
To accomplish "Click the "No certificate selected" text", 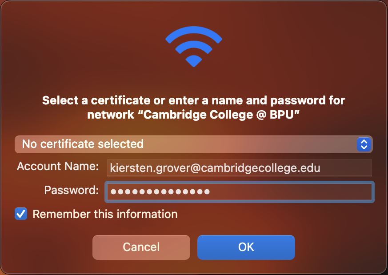I will point(83,144).
